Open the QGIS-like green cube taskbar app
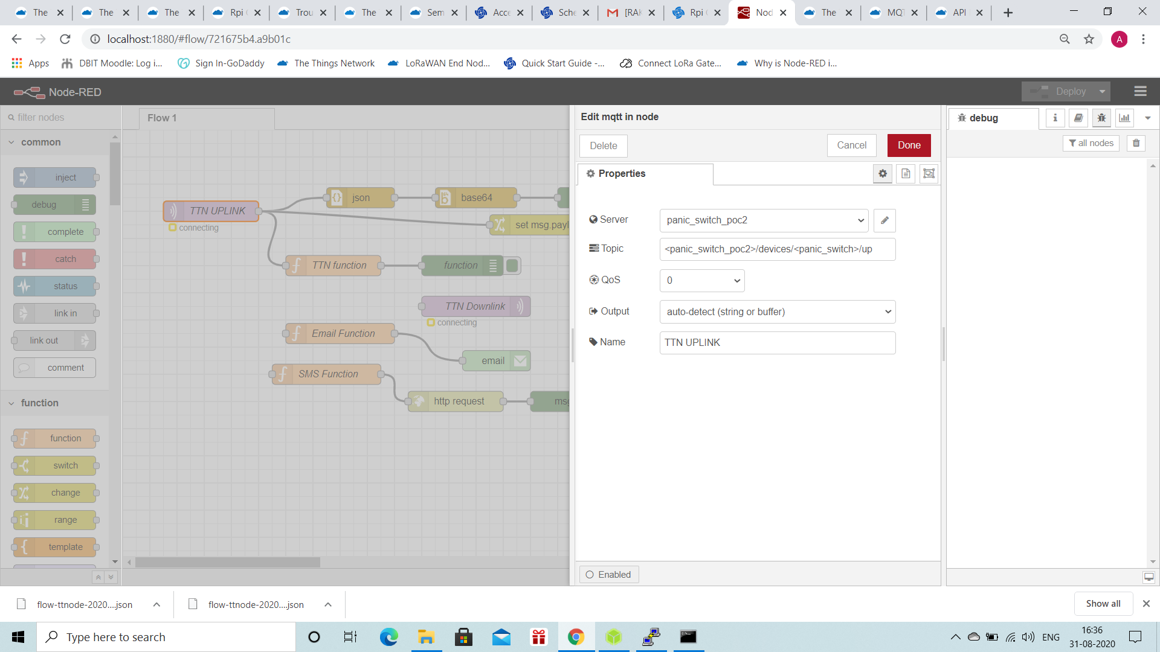The width and height of the screenshot is (1160, 652). coord(613,637)
